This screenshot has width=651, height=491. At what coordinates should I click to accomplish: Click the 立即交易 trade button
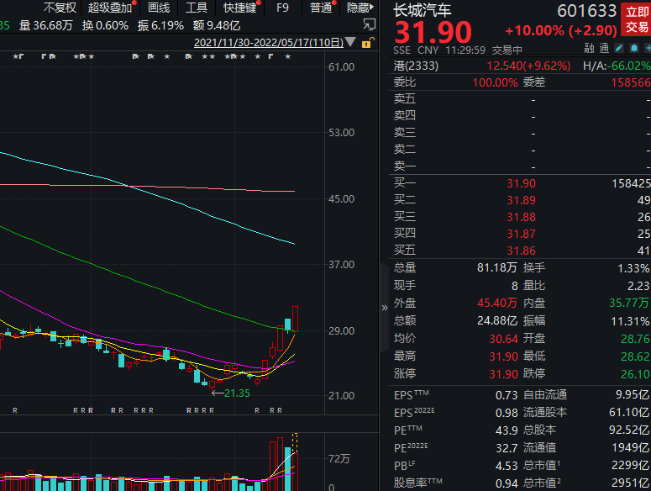pos(637,19)
